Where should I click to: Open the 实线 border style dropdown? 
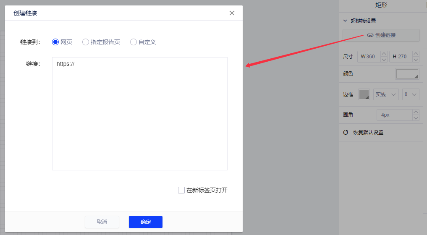(386, 94)
